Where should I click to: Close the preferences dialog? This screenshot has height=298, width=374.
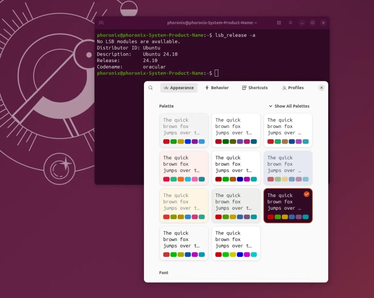click(321, 88)
